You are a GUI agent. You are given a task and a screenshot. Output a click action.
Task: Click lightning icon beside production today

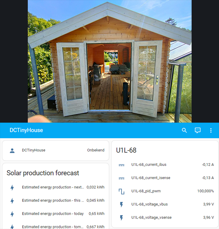12,214
